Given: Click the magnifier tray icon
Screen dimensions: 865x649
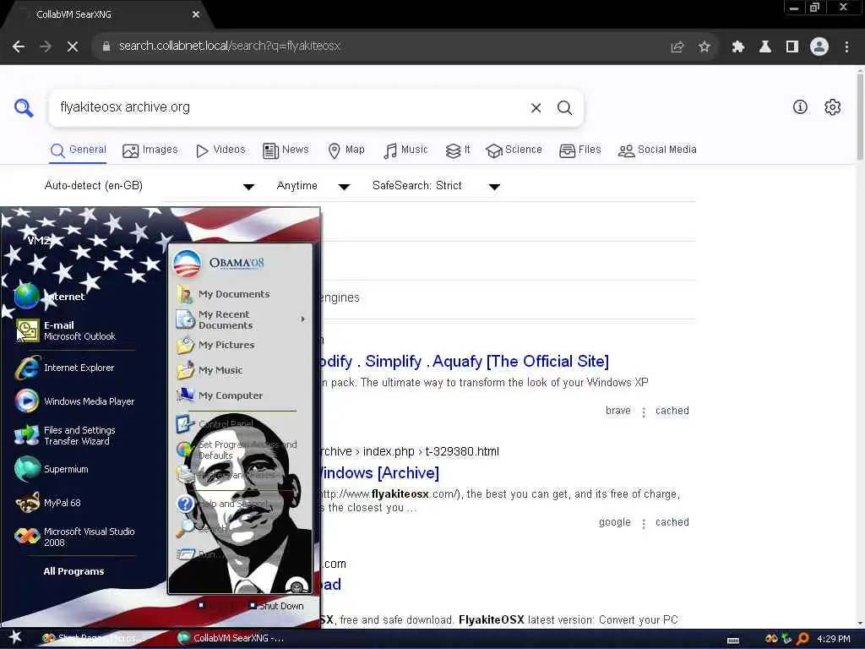Looking at the screenshot, I should (x=802, y=639).
